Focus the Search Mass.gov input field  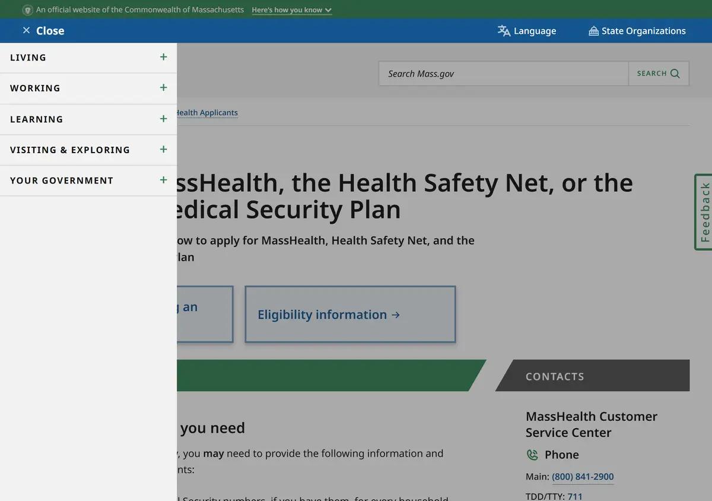pos(504,74)
